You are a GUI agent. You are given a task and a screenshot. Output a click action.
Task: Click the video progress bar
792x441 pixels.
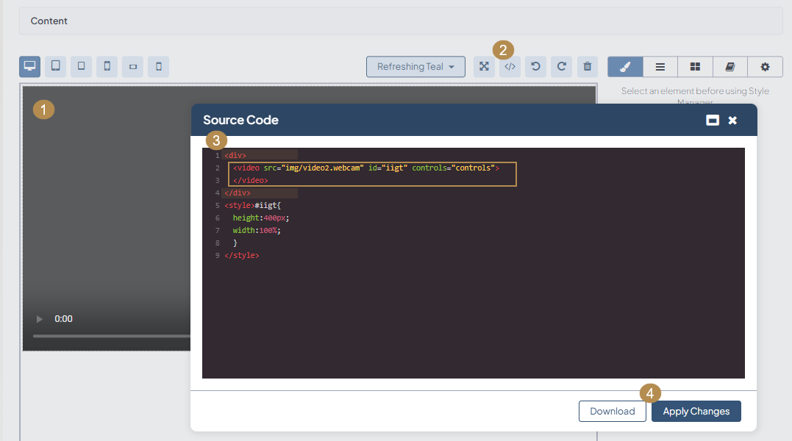(x=110, y=336)
